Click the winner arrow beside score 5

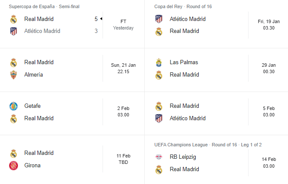click(x=101, y=19)
